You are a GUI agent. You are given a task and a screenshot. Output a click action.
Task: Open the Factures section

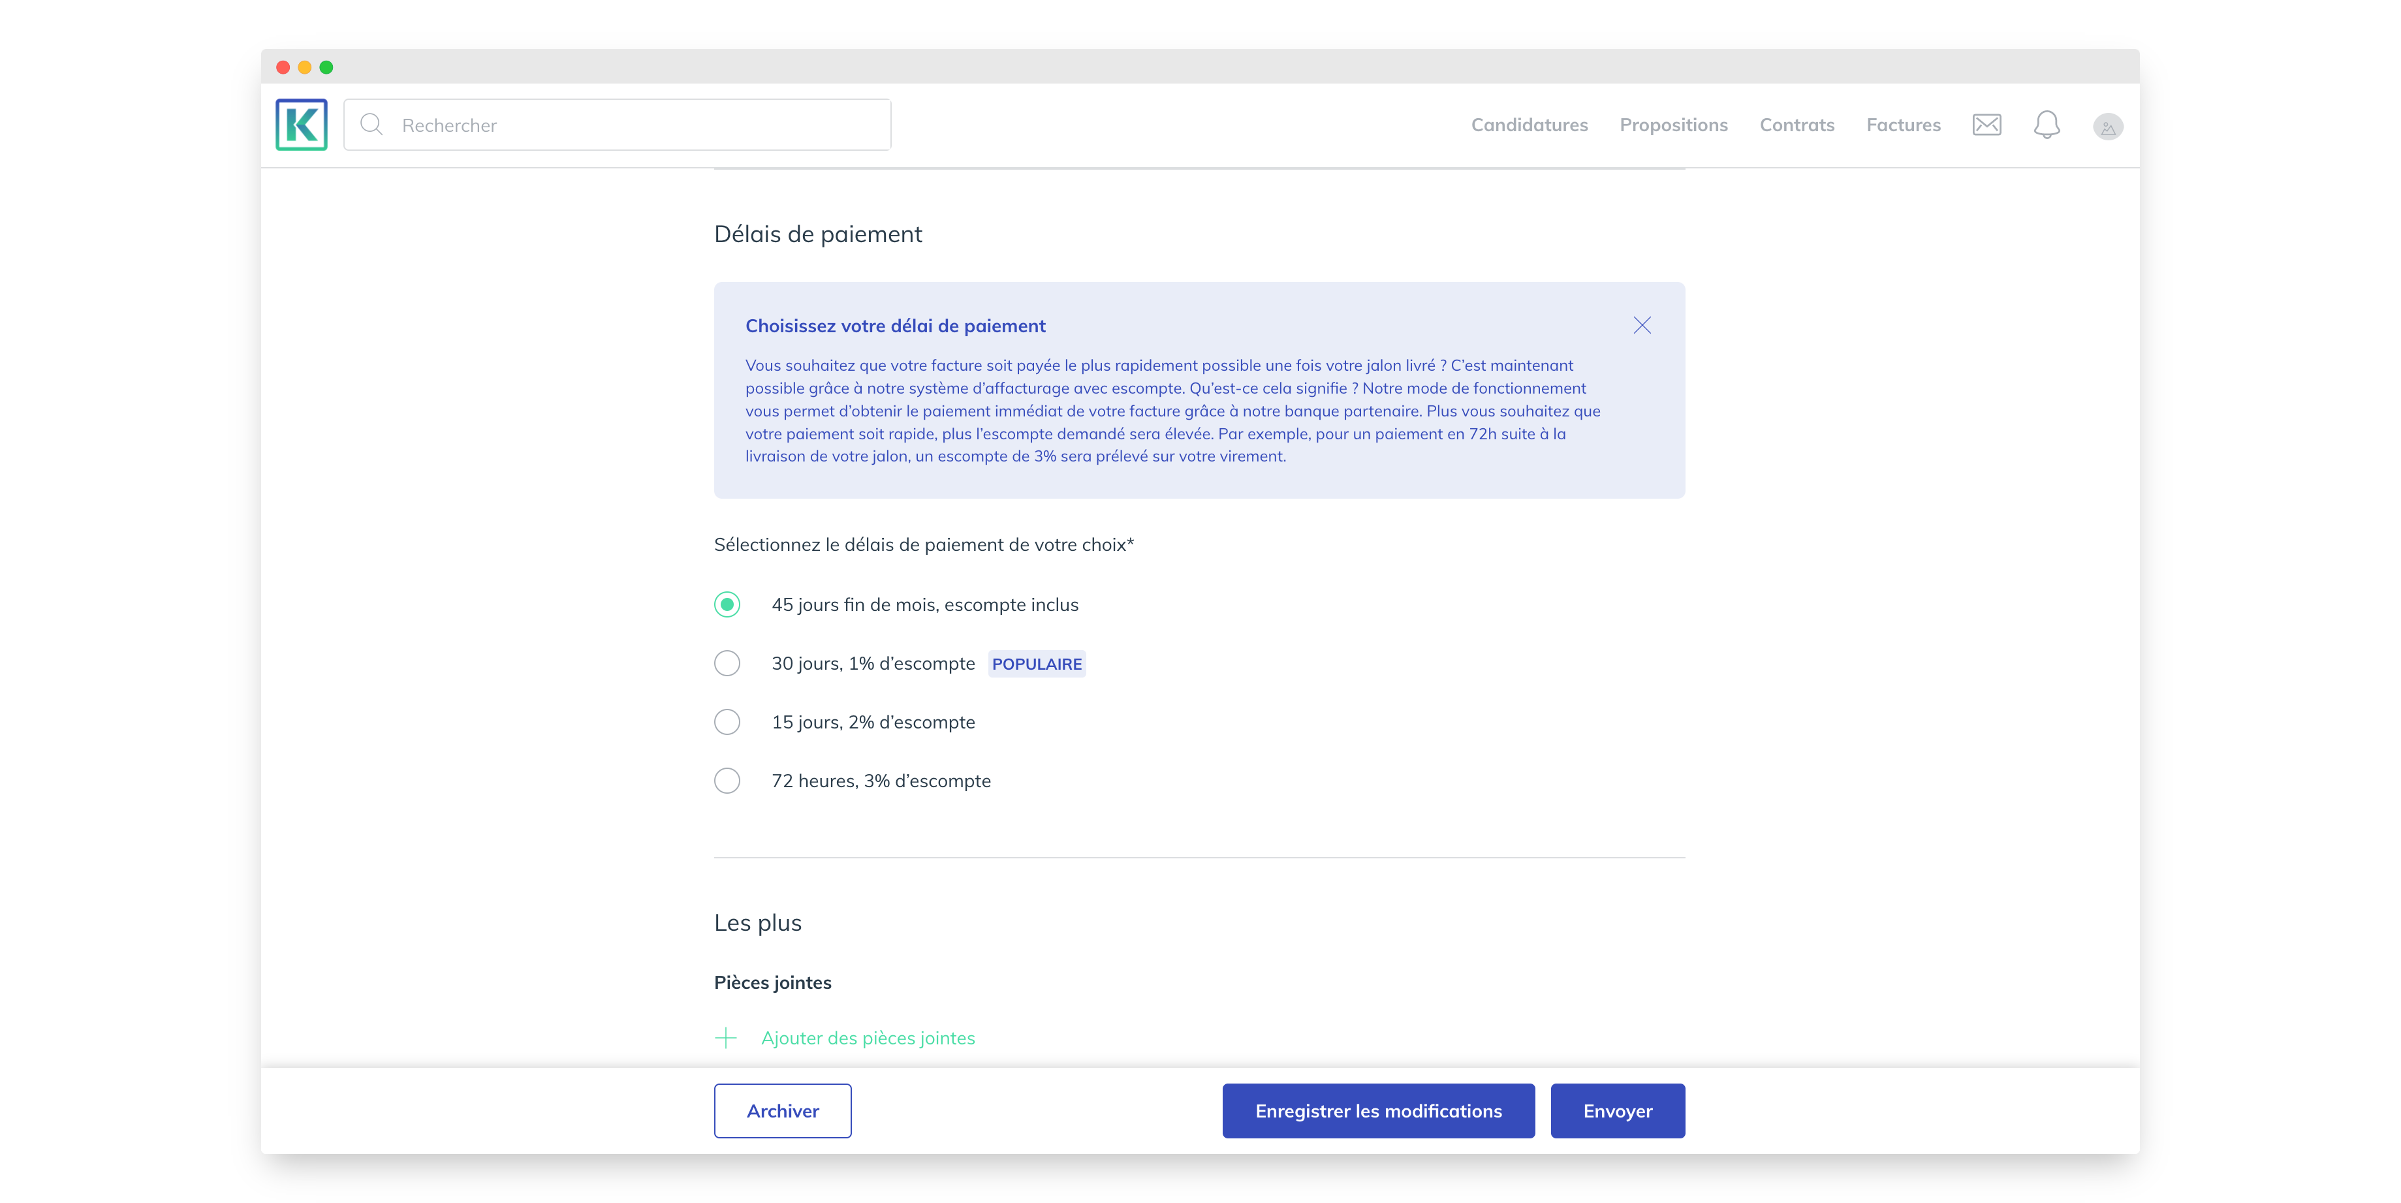(x=1902, y=125)
